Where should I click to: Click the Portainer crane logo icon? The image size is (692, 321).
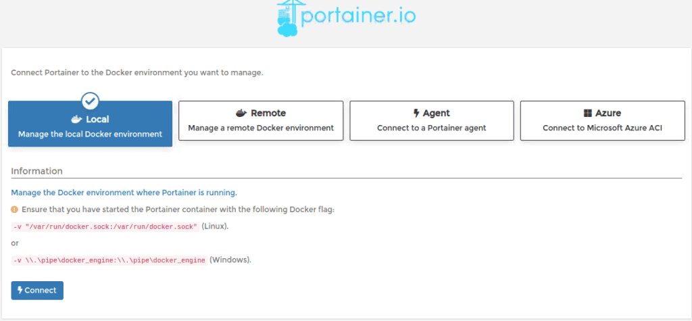pos(289,18)
